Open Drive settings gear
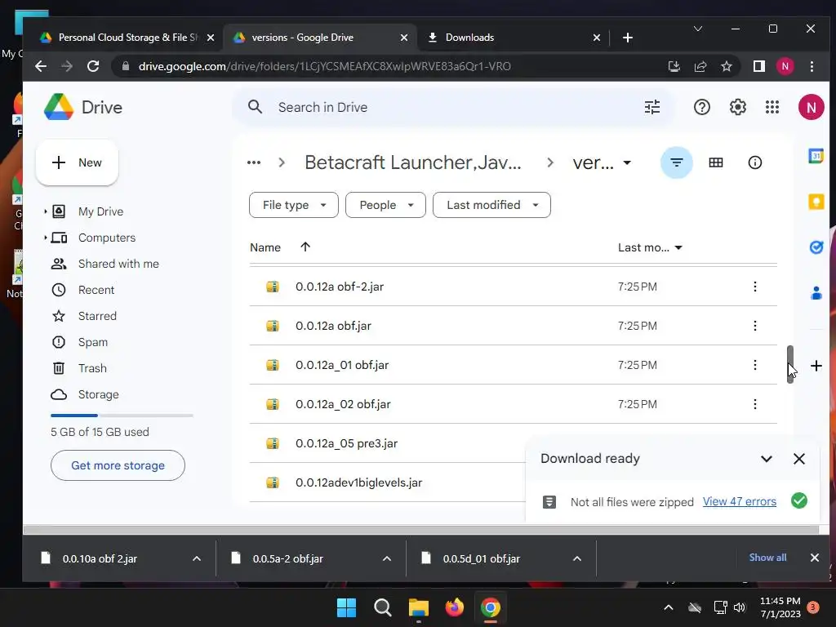This screenshot has height=627, width=836. click(737, 107)
